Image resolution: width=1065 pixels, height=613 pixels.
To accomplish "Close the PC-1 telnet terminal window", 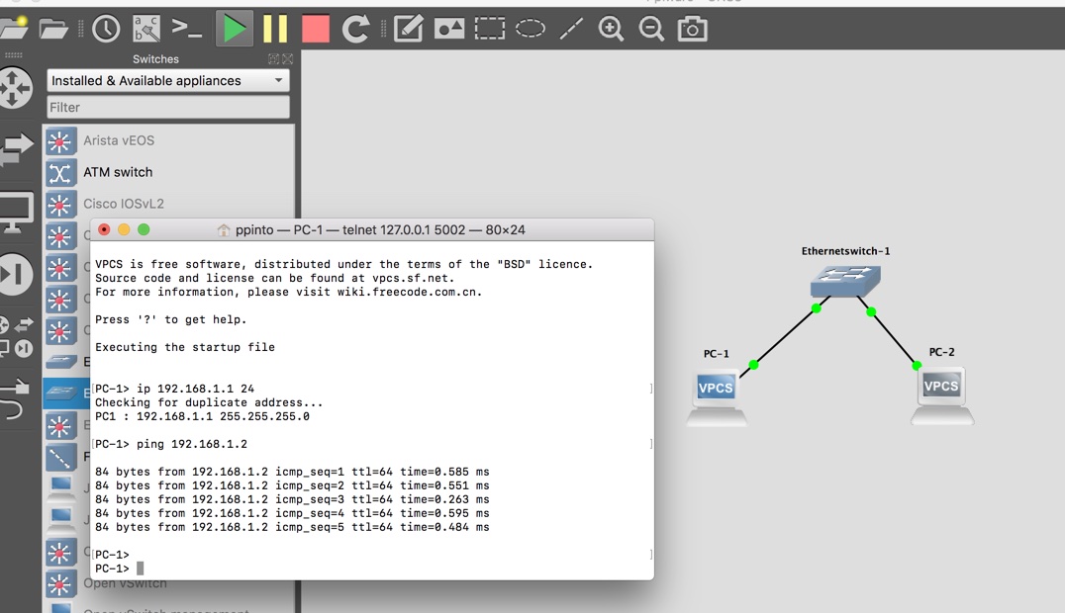I will point(104,229).
